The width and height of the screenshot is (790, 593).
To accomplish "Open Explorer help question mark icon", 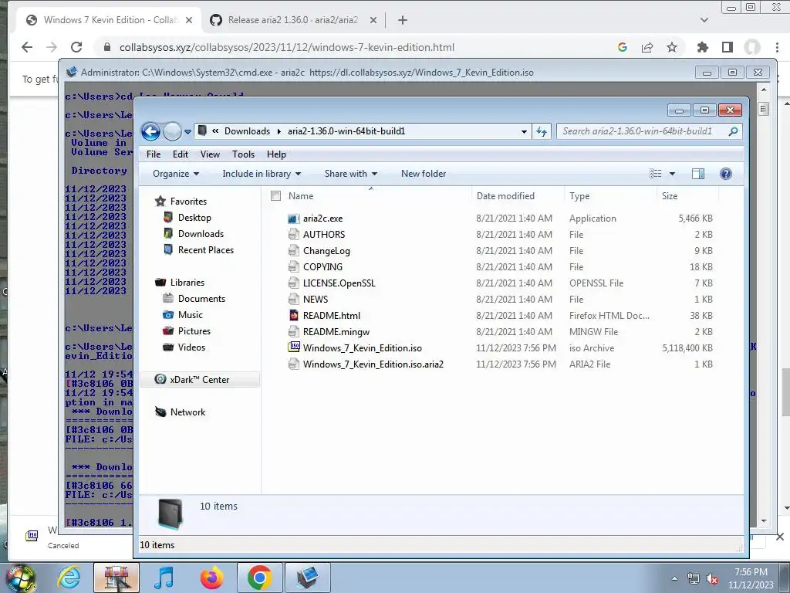I will (x=725, y=174).
